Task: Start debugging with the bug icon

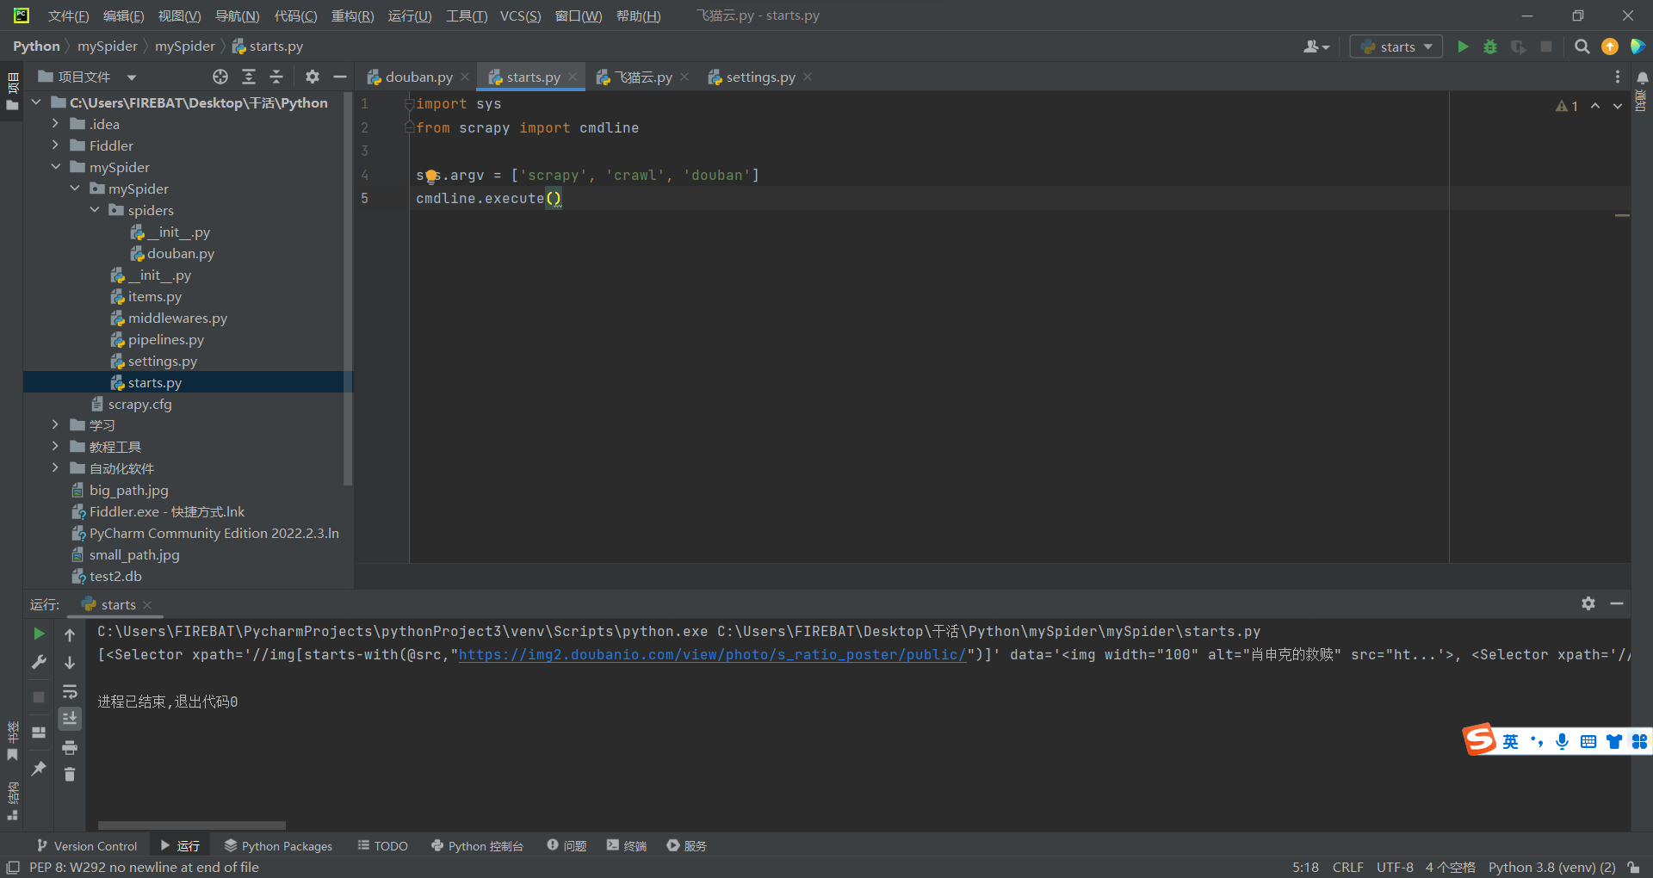Action: 1490,46
